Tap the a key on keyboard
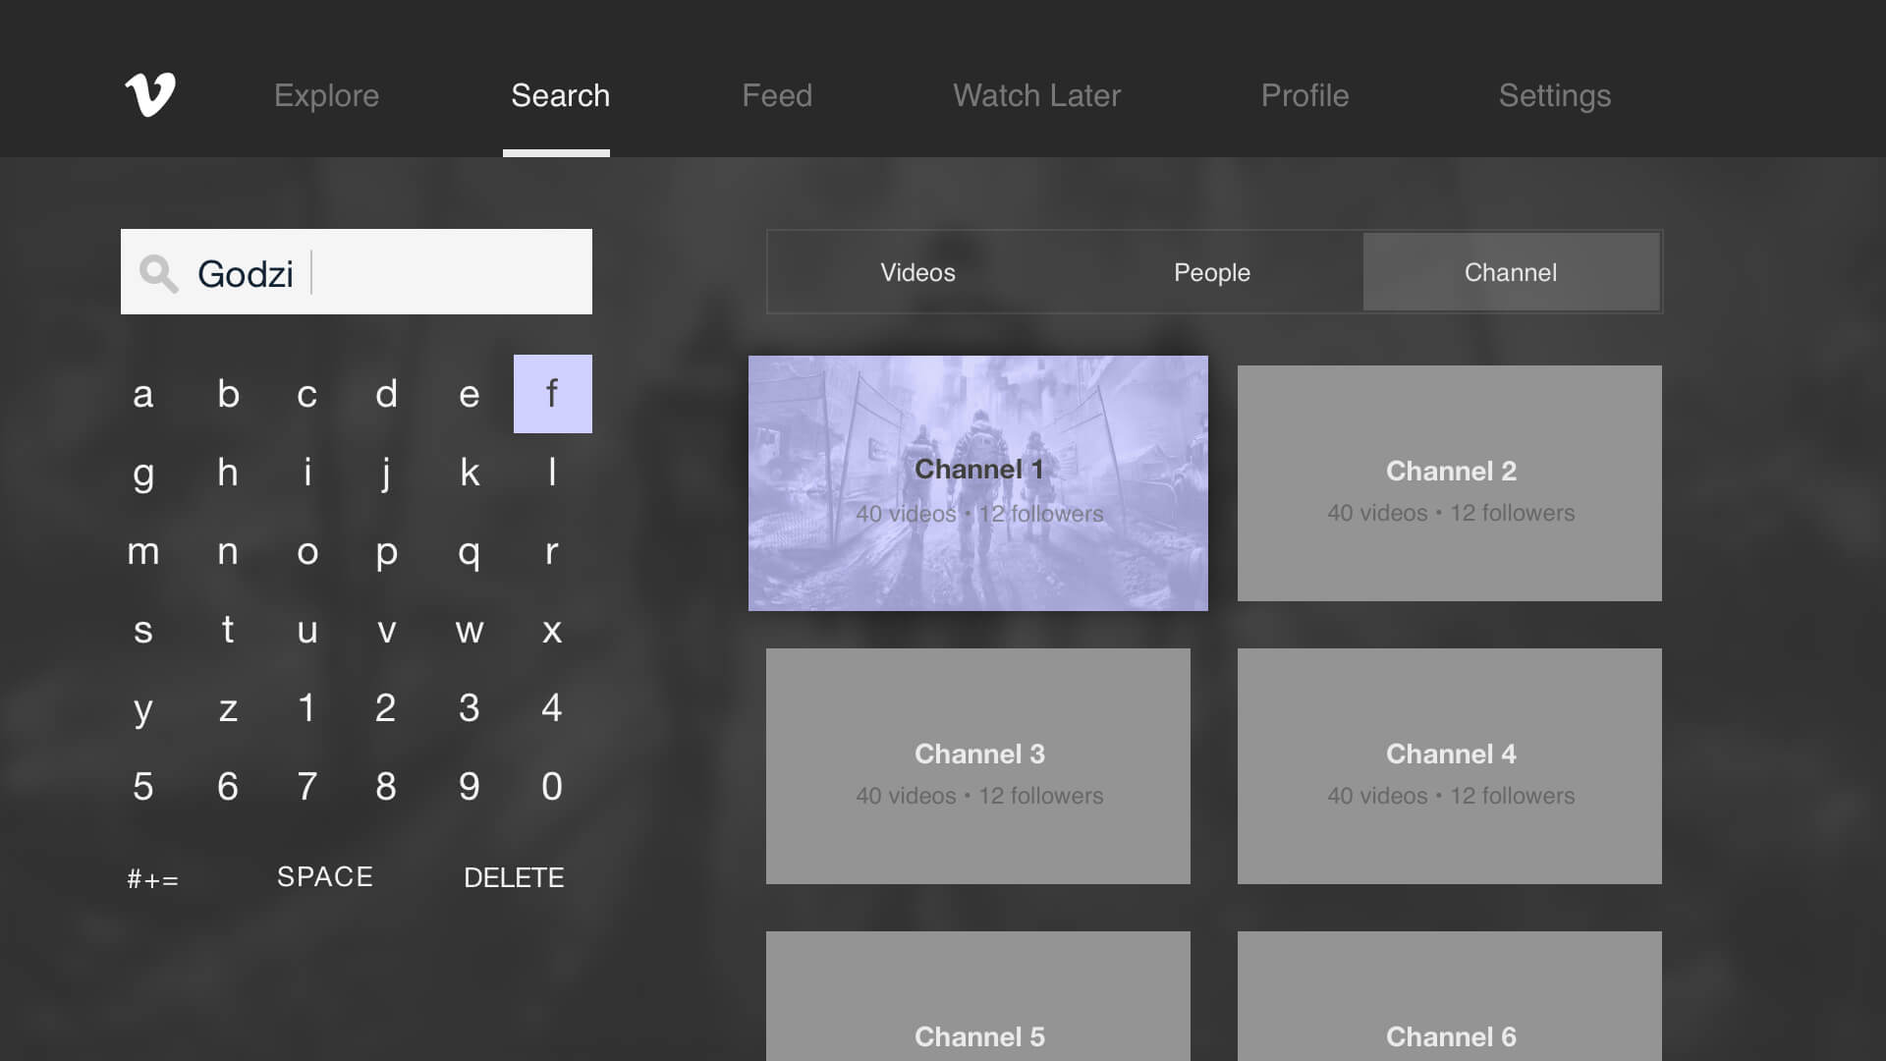1886x1061 pixels. (x=143, y=394)
